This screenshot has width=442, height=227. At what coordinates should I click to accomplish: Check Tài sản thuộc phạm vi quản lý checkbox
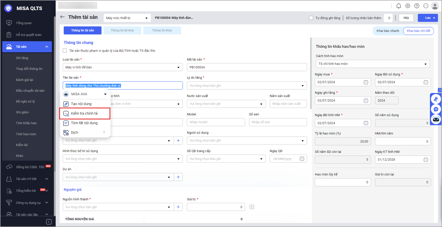coord(65,51)
